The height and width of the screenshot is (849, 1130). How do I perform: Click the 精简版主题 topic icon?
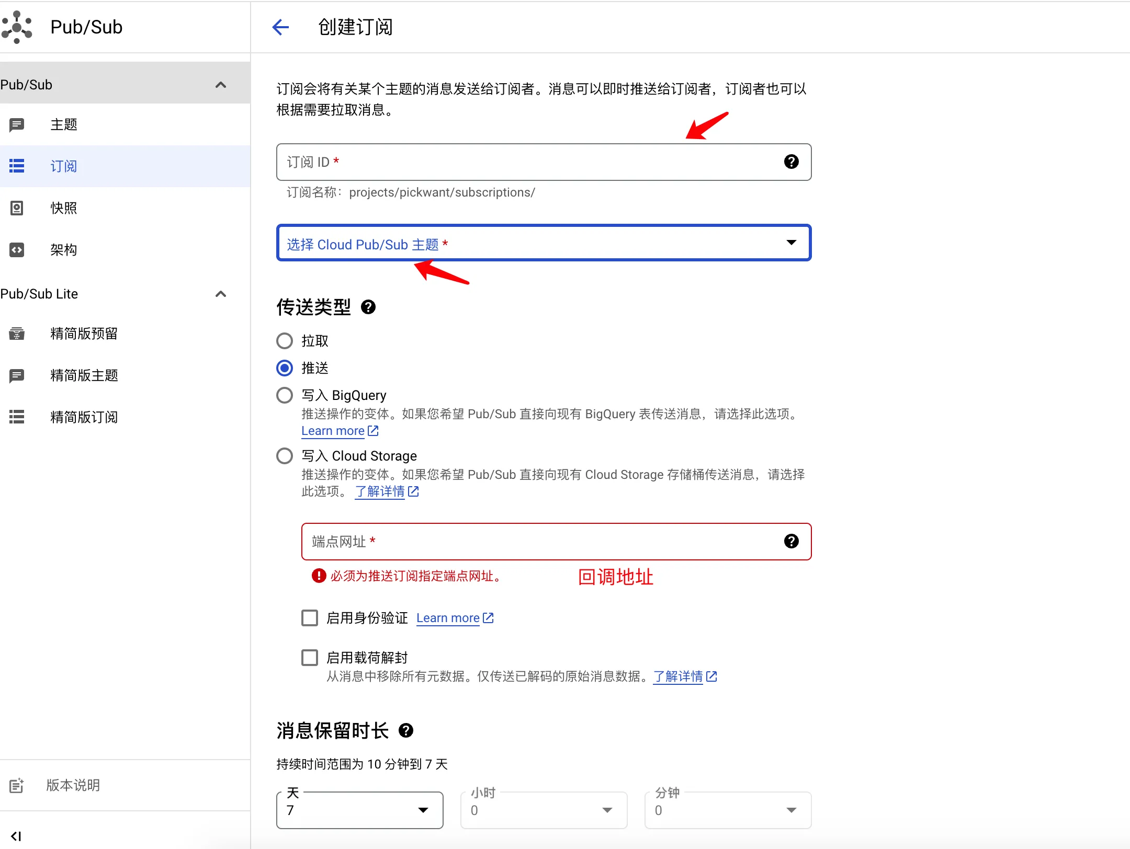coord(17,375)
